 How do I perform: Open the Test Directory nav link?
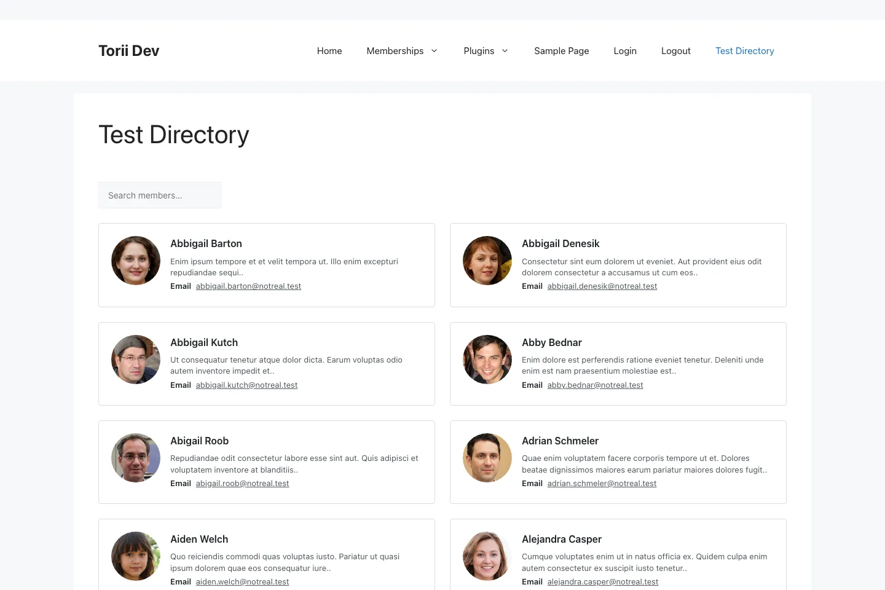[x=744, y=50]
